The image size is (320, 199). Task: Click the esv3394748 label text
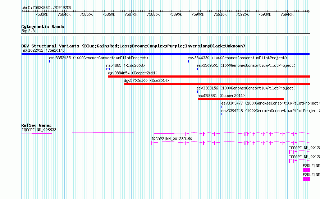(x=271, y=111)
